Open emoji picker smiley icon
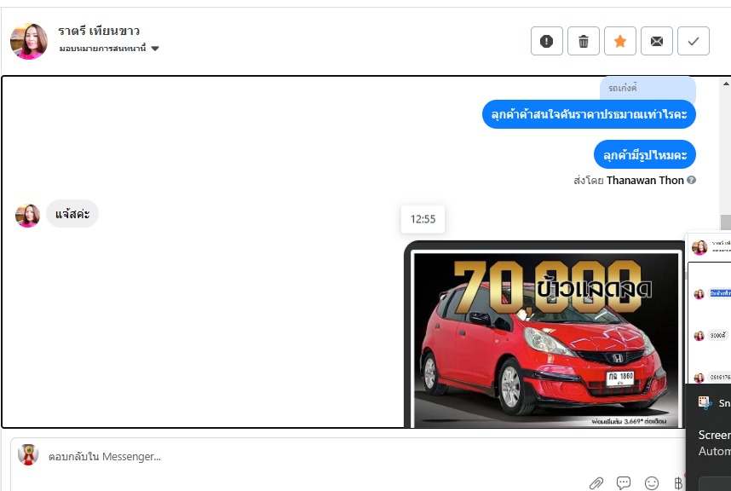Viewport: 731px width, 491px height. click(x=651, y=483)
